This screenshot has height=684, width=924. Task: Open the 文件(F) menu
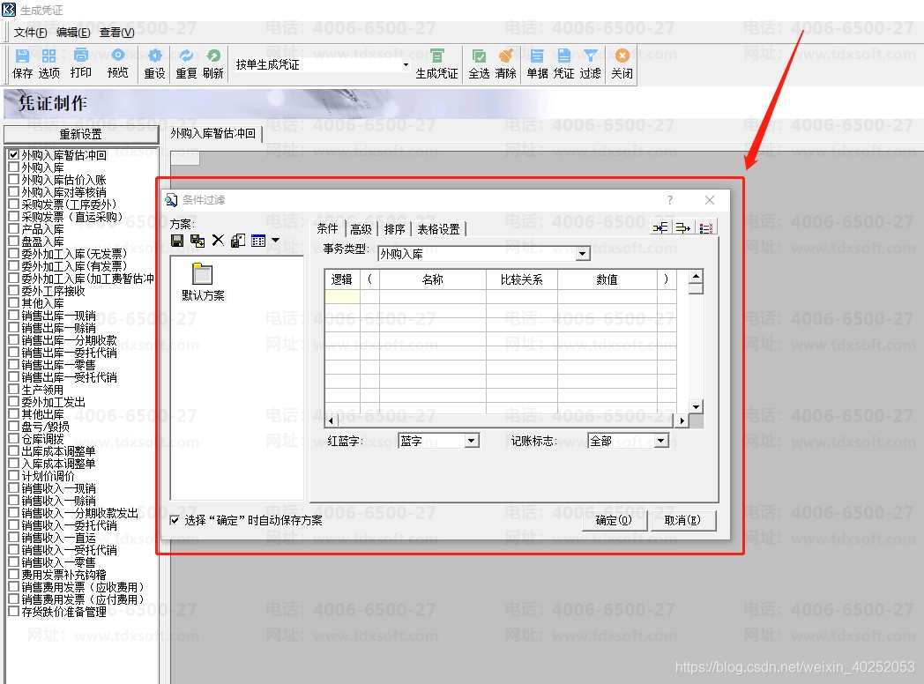pyautogui.click(x=31, y=33)
